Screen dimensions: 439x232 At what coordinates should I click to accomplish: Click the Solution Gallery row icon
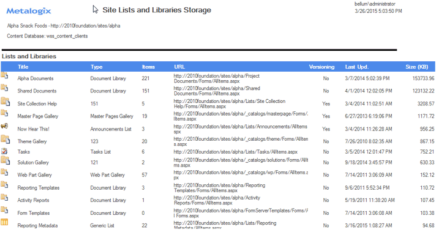tap(5, 160)
